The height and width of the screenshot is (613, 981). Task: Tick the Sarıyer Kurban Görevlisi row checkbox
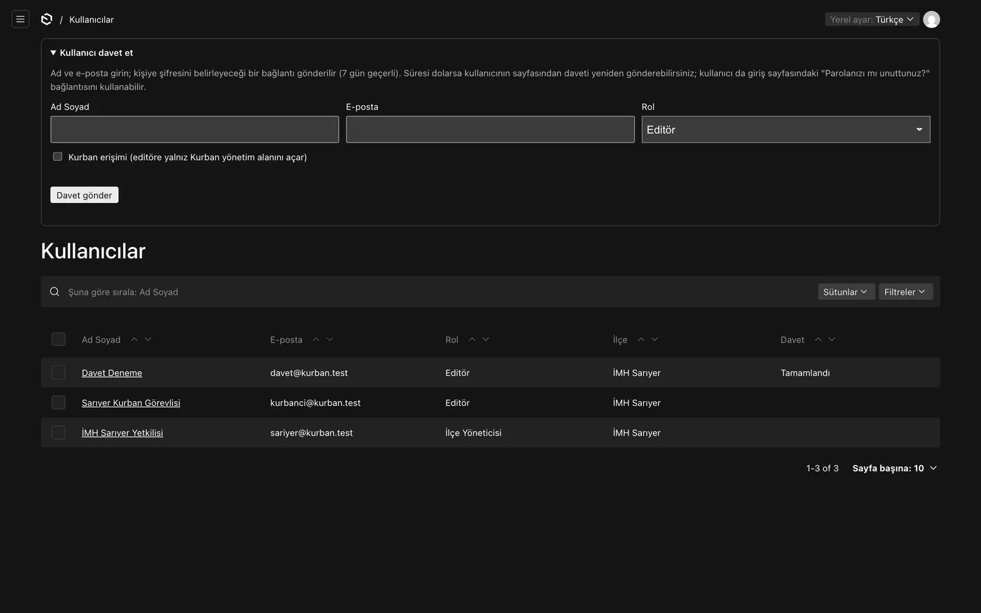pyautogui.click(x=58, y=402)
